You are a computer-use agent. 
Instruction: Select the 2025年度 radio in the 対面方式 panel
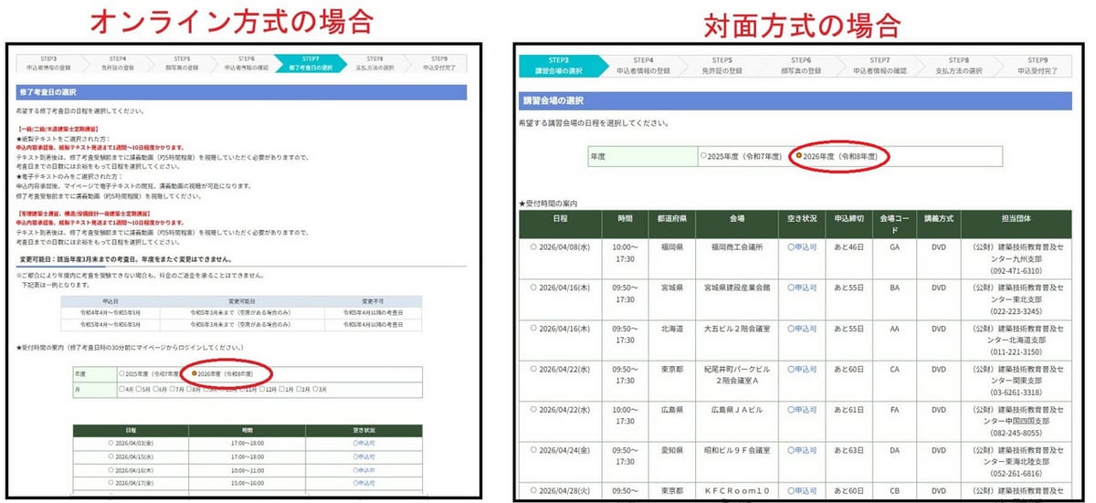(x=703, y=156)
